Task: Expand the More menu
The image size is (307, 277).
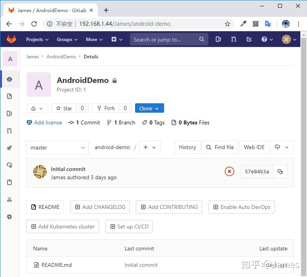Action: [x=94, y=39]
